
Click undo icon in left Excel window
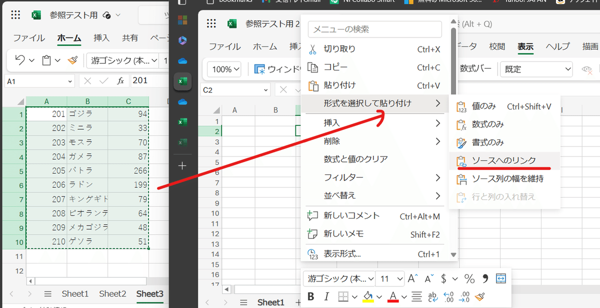tap(20, 60)
